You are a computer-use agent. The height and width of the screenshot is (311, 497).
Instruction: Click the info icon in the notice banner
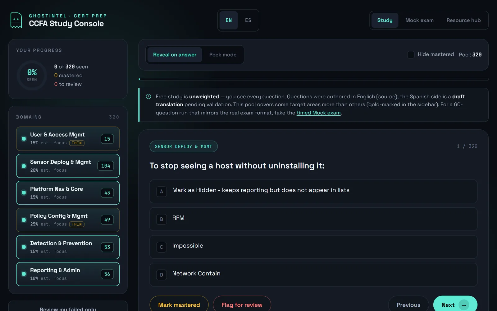click(148, 96)
